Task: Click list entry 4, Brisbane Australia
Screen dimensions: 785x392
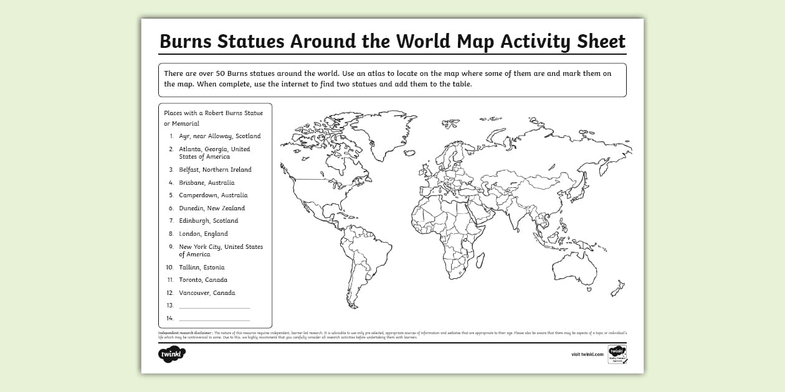Action: tap(207, 182)
